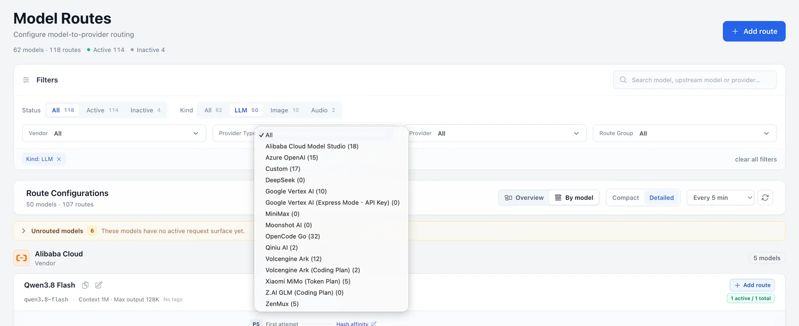Click the Unrouted models count badge 6
The image size is (799, 326).
click(x=92, y=231)
